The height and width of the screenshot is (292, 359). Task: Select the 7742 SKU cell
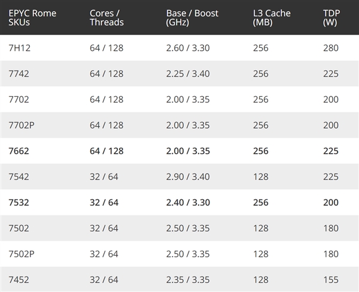[19, 74]
